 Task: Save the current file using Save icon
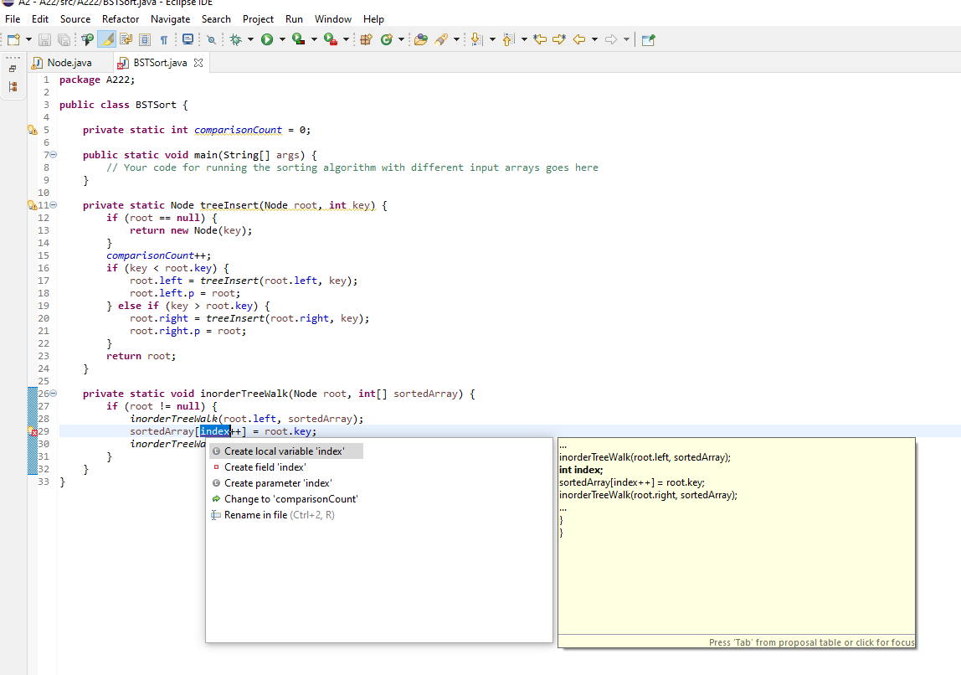coord(44,39)
